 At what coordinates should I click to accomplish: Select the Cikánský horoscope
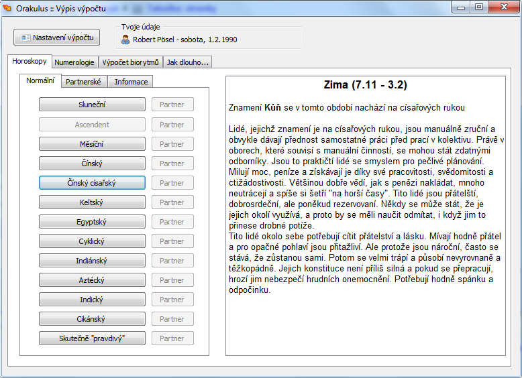(92, 318)
